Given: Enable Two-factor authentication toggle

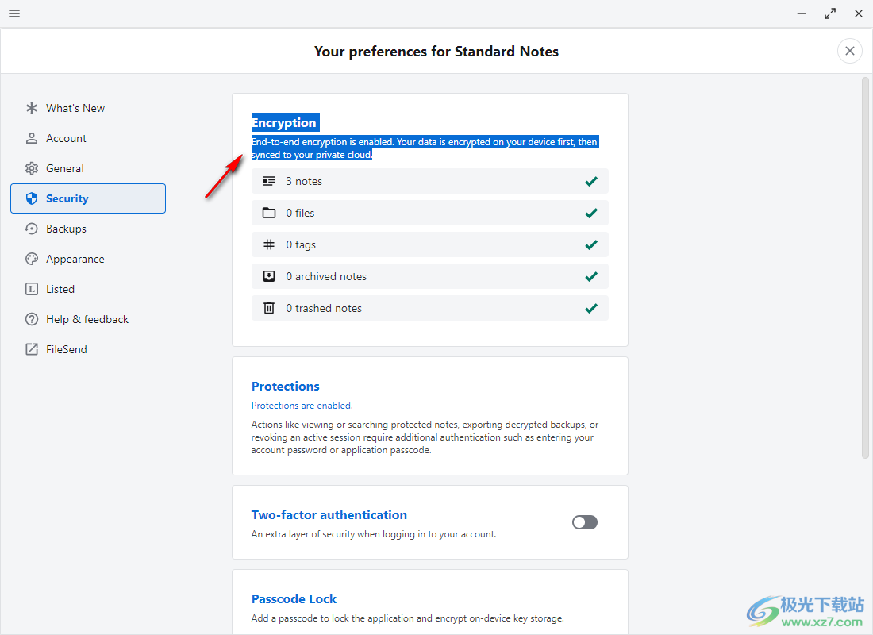Looking at the screenshot, I should pos(585,522).
